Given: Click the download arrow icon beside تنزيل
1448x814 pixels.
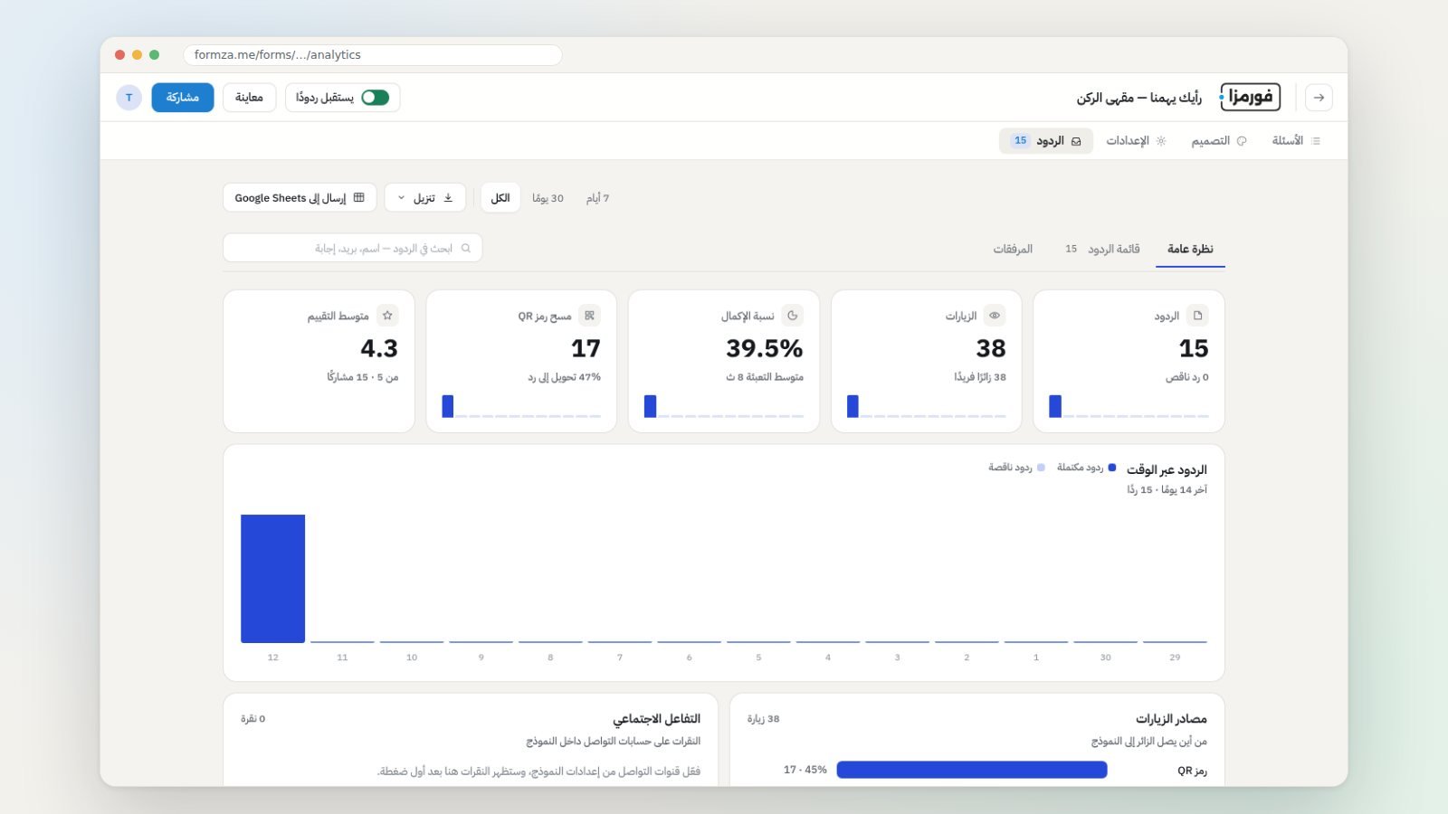Looking at the screenshot, I should click(448, 197).
